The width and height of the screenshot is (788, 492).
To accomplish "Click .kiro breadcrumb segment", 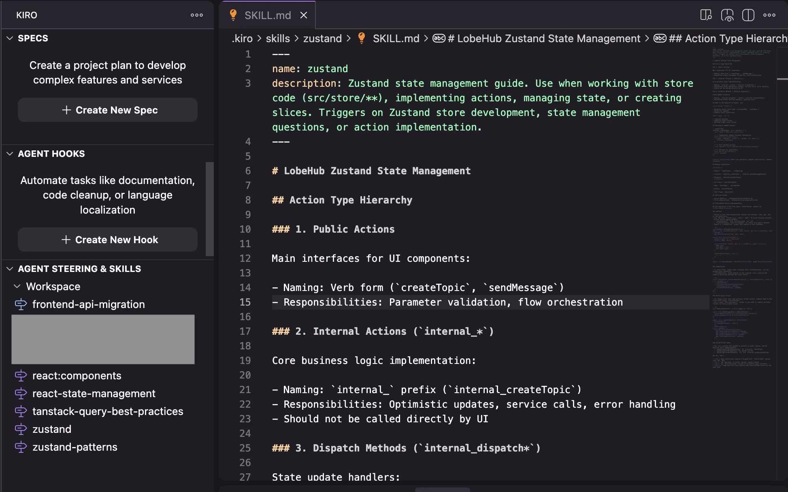I will point(242,39).
